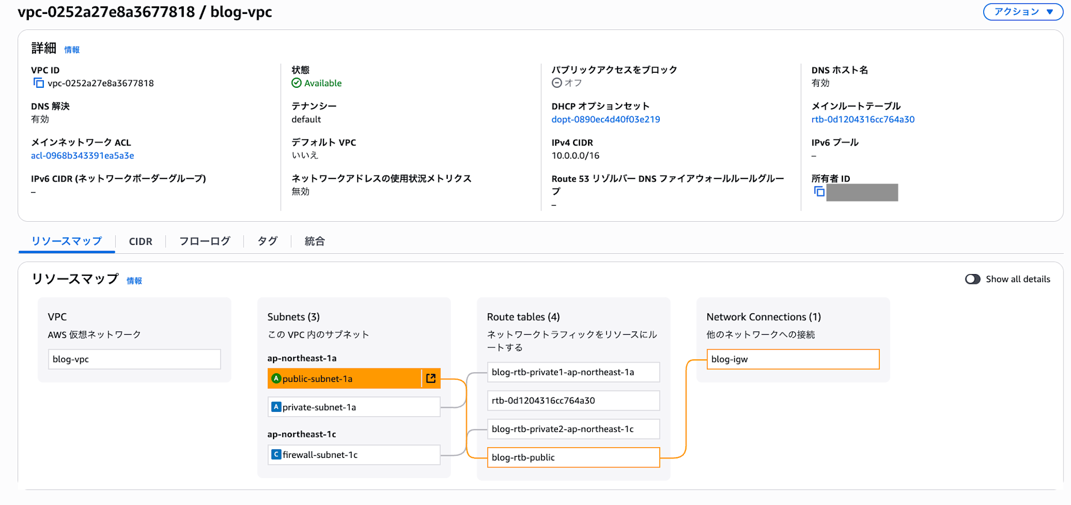The height and width of the screenshot is (505, 1071).
Task: Click 情報 link next to 詳細 heading
Action: pos(72,50)
